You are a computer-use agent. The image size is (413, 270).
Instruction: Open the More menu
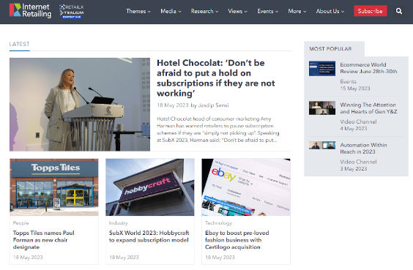[x=297, y=11]
